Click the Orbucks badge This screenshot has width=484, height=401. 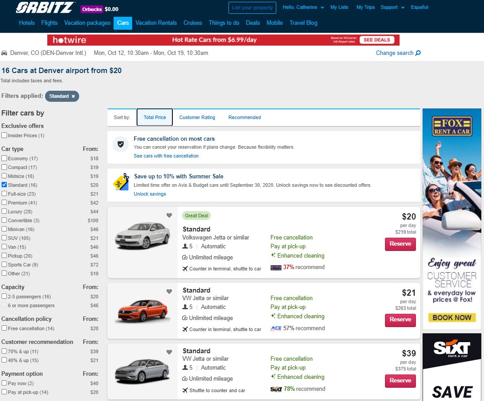(91, 9)
